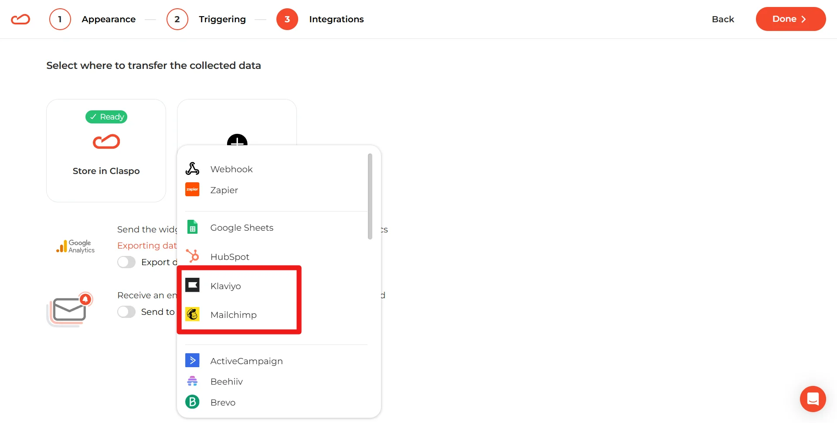
Task: Click the Claspo logo in the header
Action: [x=20, y=19]
